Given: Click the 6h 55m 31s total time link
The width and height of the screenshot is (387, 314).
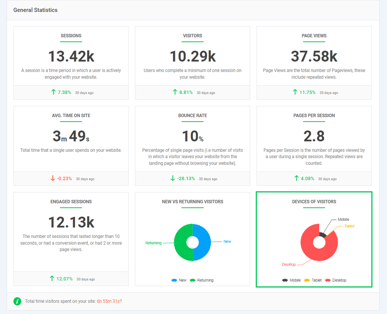Looking at the screenshot, I should (x=108, y=301).
